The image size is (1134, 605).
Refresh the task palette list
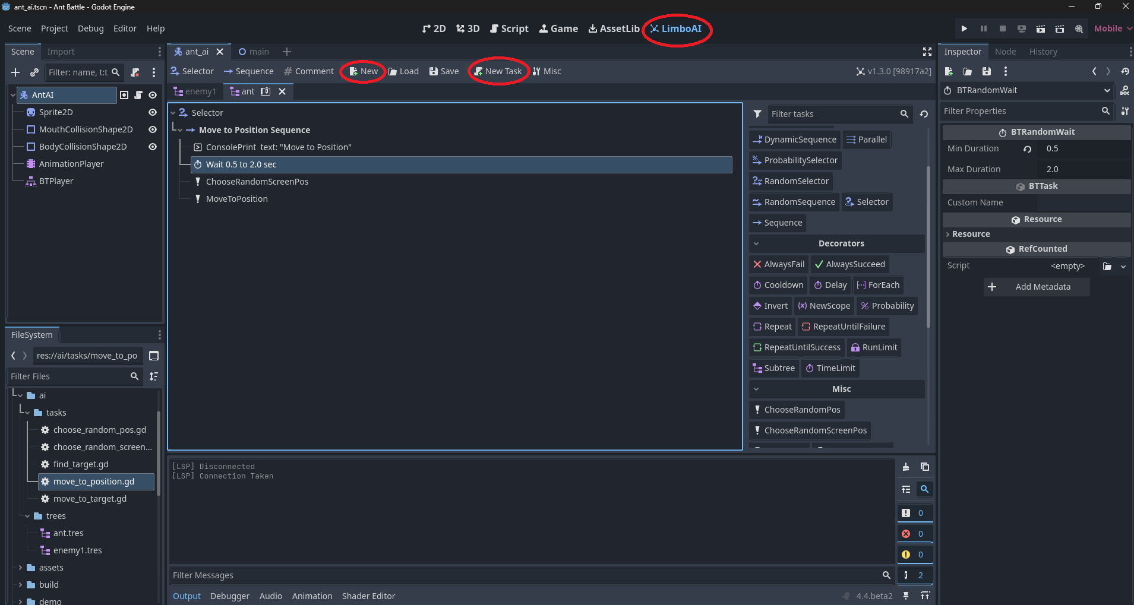[x=924, y=114]
